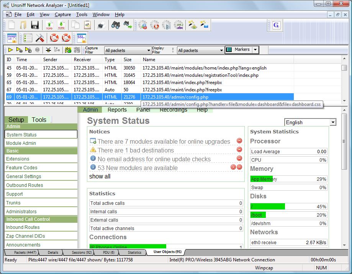352x274 pixels.
Task: Switch to the bottom Statistics tab
Action: click(134, 253)
